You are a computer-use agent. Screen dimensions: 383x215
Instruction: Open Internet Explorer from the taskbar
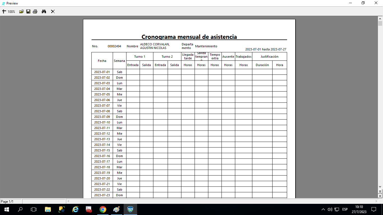[75, 209]
